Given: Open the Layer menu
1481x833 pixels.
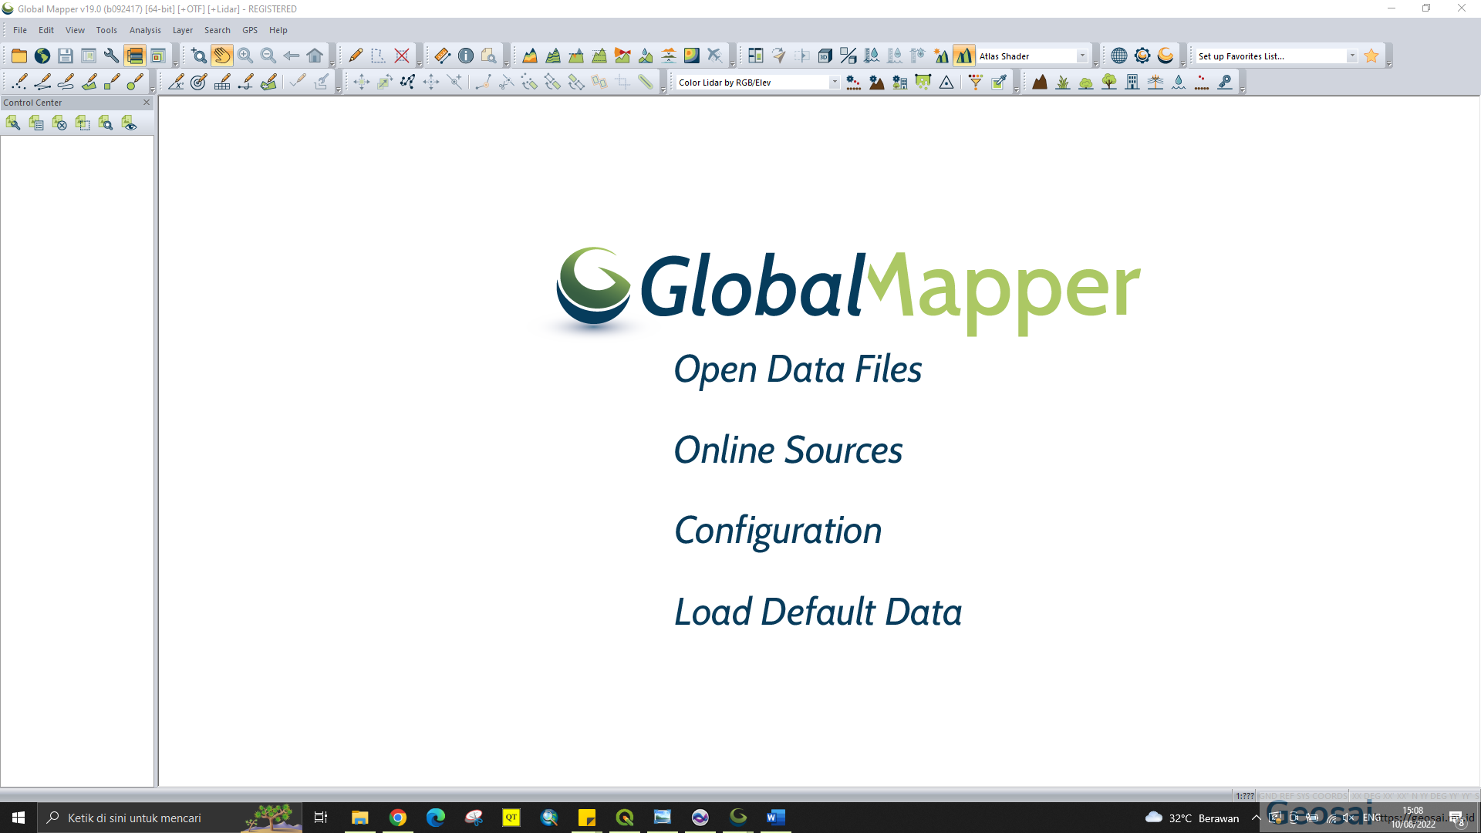Looking at the screenshot, I should click(x=183, y=30).
